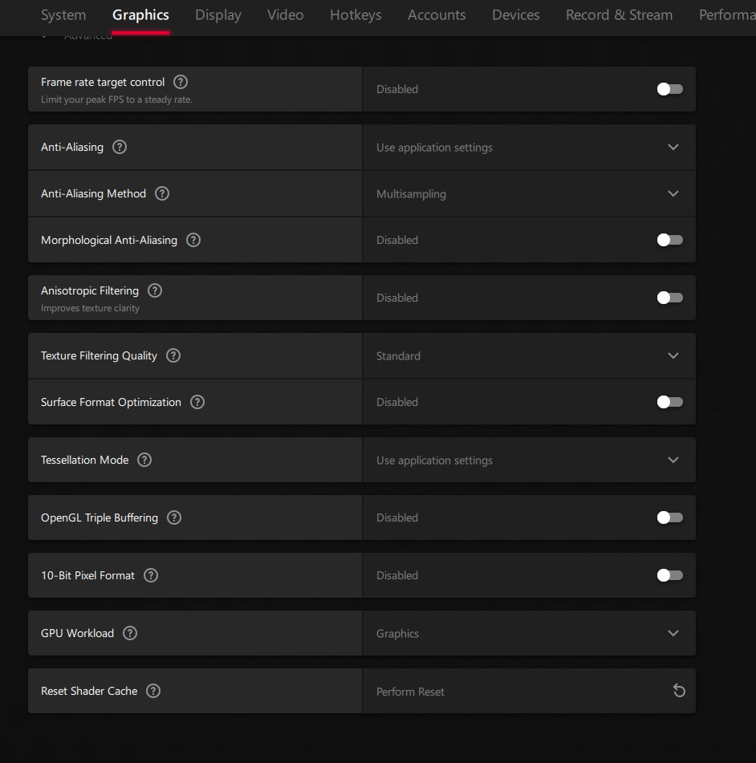Viewport: 756px width, 763px height.
Task: Enable OpenGL Triple Buffering toggle
Action: pos(669,517)
